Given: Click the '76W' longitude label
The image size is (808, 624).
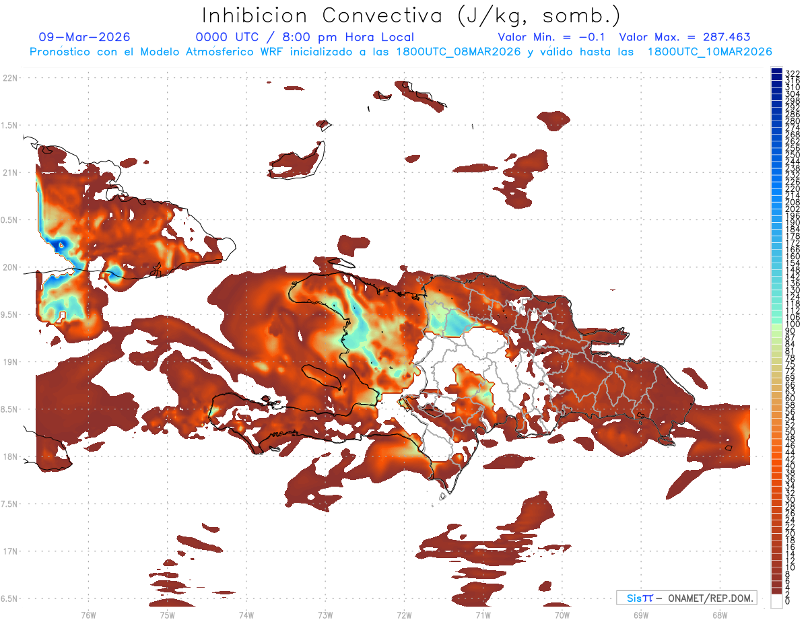Looking at the screenshot, I should click(88, 615).
